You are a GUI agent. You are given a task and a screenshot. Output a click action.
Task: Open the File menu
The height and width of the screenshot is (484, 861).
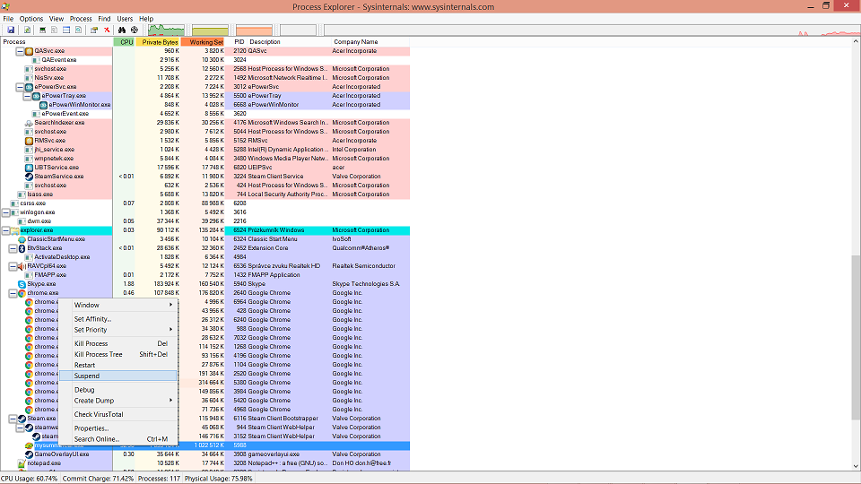click(x=8, y=19)
